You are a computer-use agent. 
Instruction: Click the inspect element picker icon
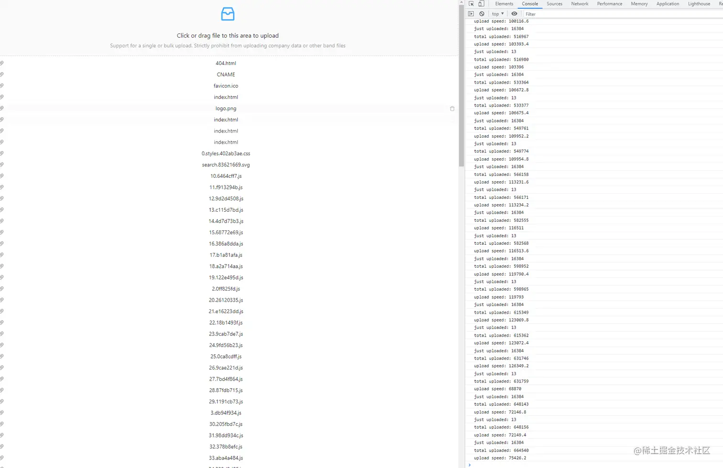[471, 4]
